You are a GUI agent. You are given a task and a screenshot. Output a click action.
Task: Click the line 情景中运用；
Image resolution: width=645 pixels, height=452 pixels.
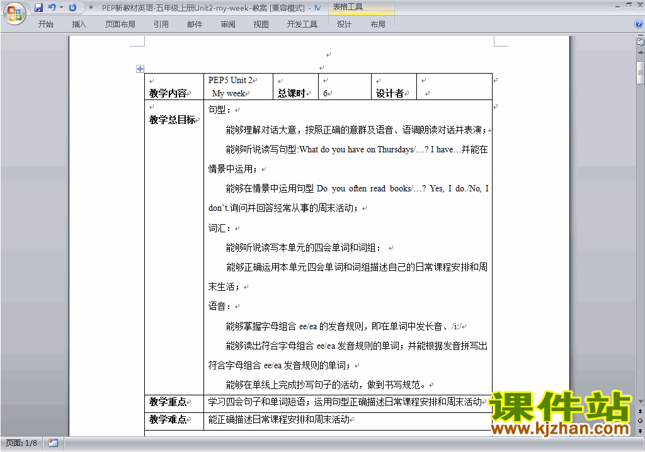233,169
